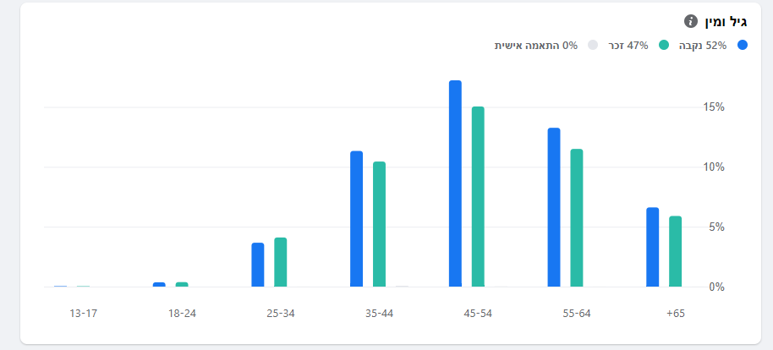Click the green male bar for 25-34
The height and width of the screenshot is (350, 773).
(x=280, y=263)
